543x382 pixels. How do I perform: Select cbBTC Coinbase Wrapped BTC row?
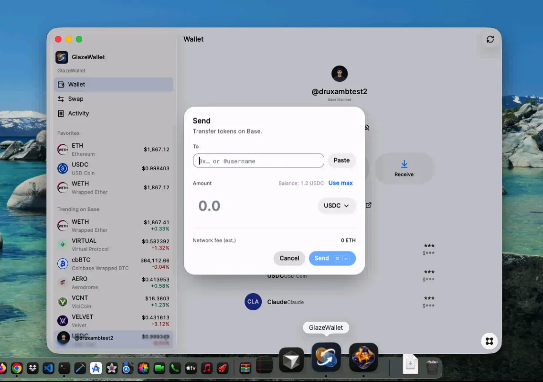[x=113, y=264]
